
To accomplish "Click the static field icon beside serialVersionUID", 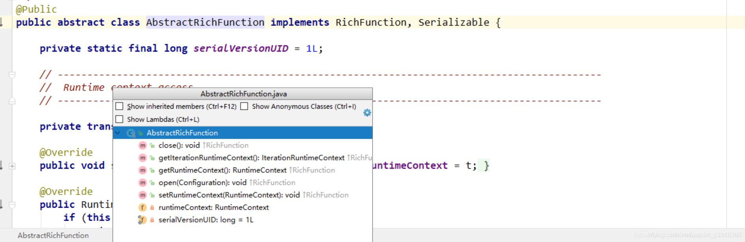I will [142, 220].
